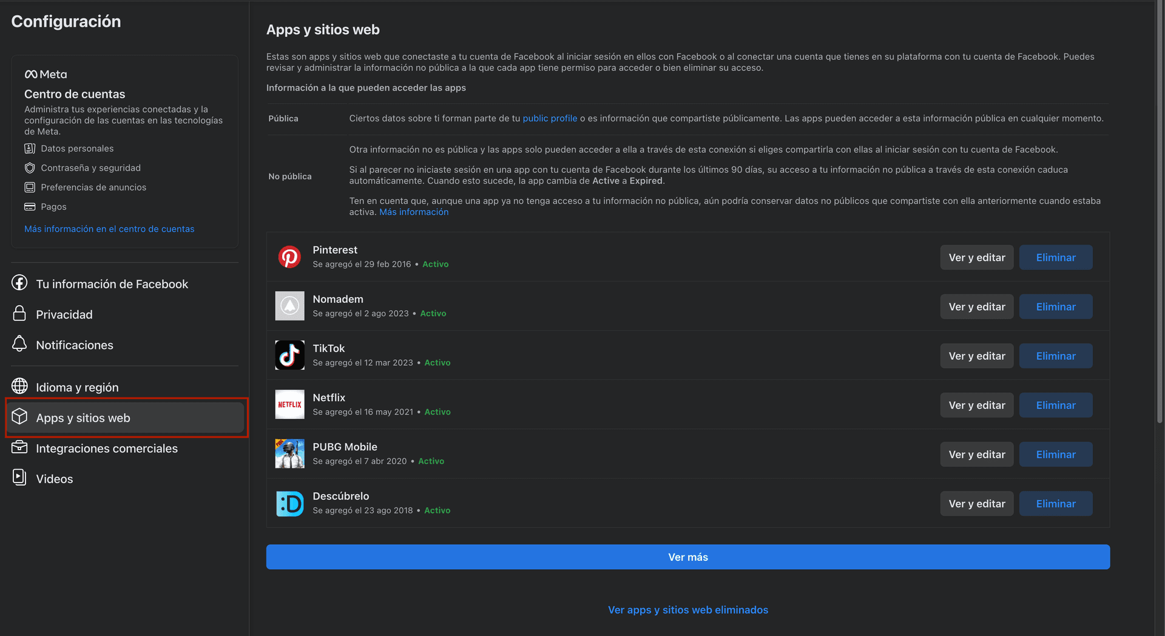Click 'Se agregó el 29 feb 2016' text
The height and width of the screenshot is (636, 1165).
tap(362, 264)
